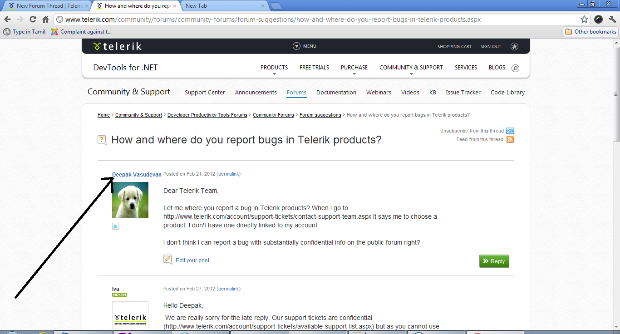
Task: Open the Announcements tab
Action: tap(256, 92)
